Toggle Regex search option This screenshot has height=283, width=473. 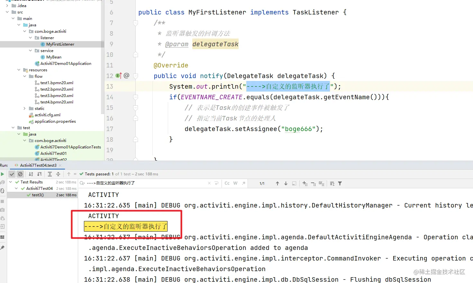(244, 183)
